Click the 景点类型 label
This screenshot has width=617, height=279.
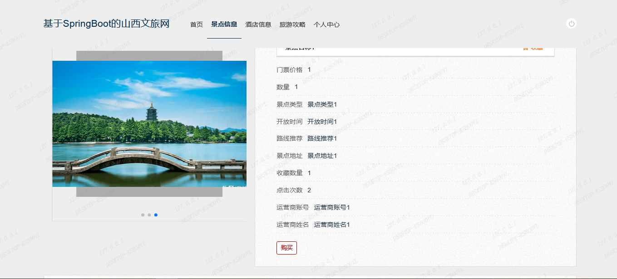pyautogui.click(x=290, y=104)
